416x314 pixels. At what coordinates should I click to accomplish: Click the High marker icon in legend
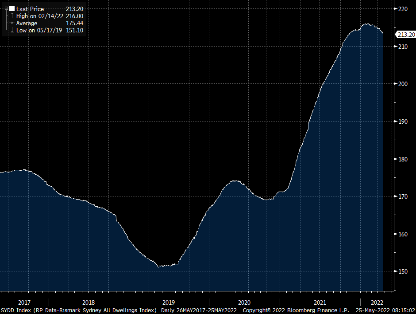(x=12, y=16)
